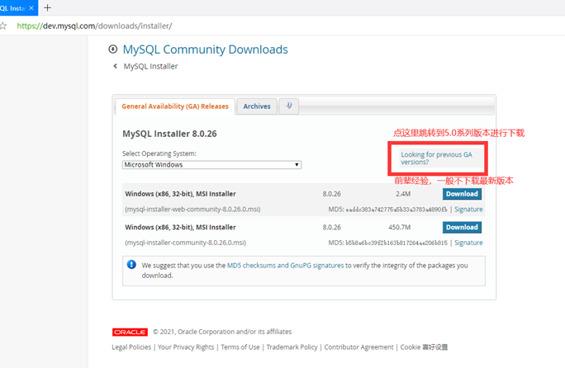Screen dimensions: 565x368
Task: Open the development releases tab icon
Action: pyautogui.click(x=288, y=106)
